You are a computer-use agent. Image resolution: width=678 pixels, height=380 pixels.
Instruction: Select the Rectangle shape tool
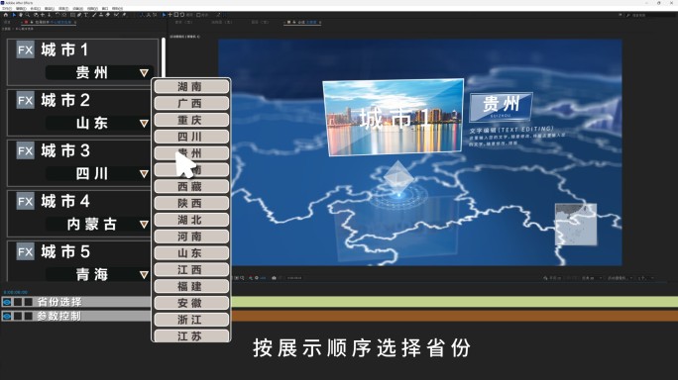click(73, 15)
